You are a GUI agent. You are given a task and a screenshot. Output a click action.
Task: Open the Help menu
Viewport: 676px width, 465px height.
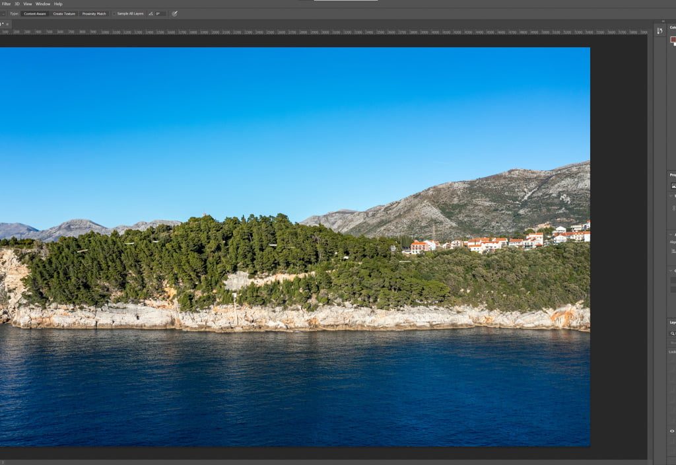(58, 4)
